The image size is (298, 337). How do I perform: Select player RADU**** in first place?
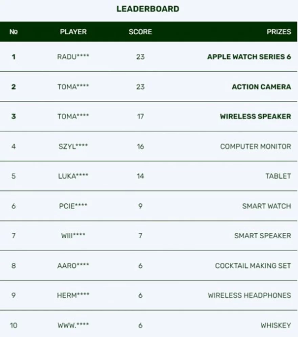point(73,57)
